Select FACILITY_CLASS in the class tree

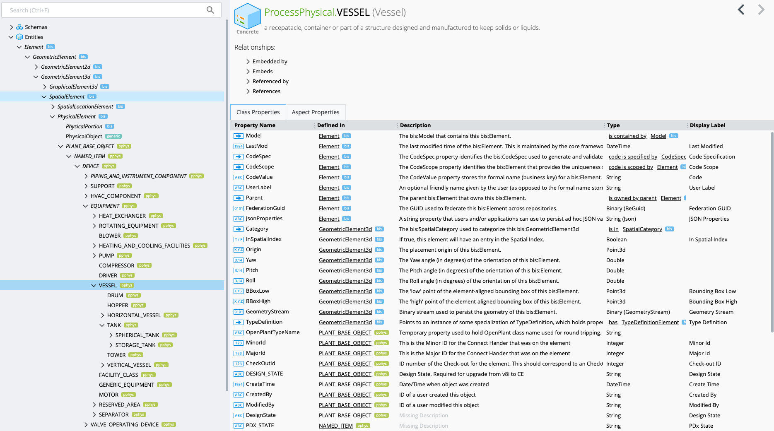(x=118, y=375)
